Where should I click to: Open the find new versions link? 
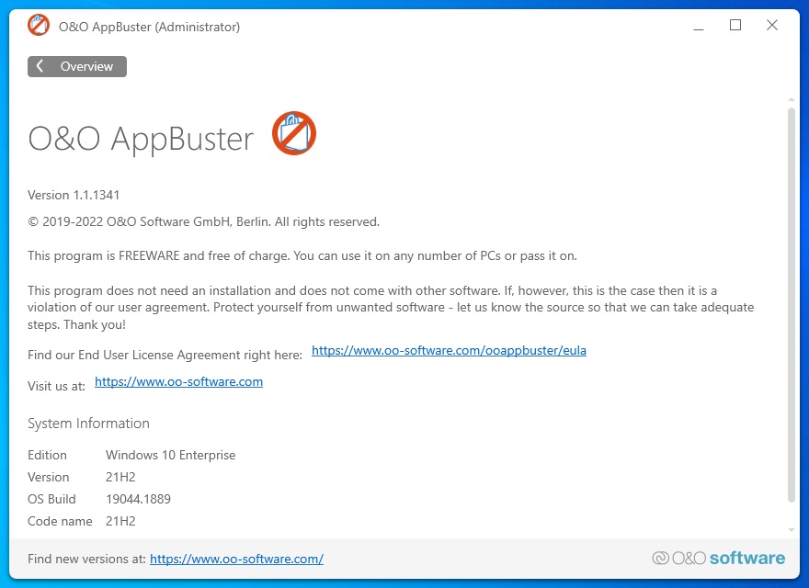pos(236,560)
